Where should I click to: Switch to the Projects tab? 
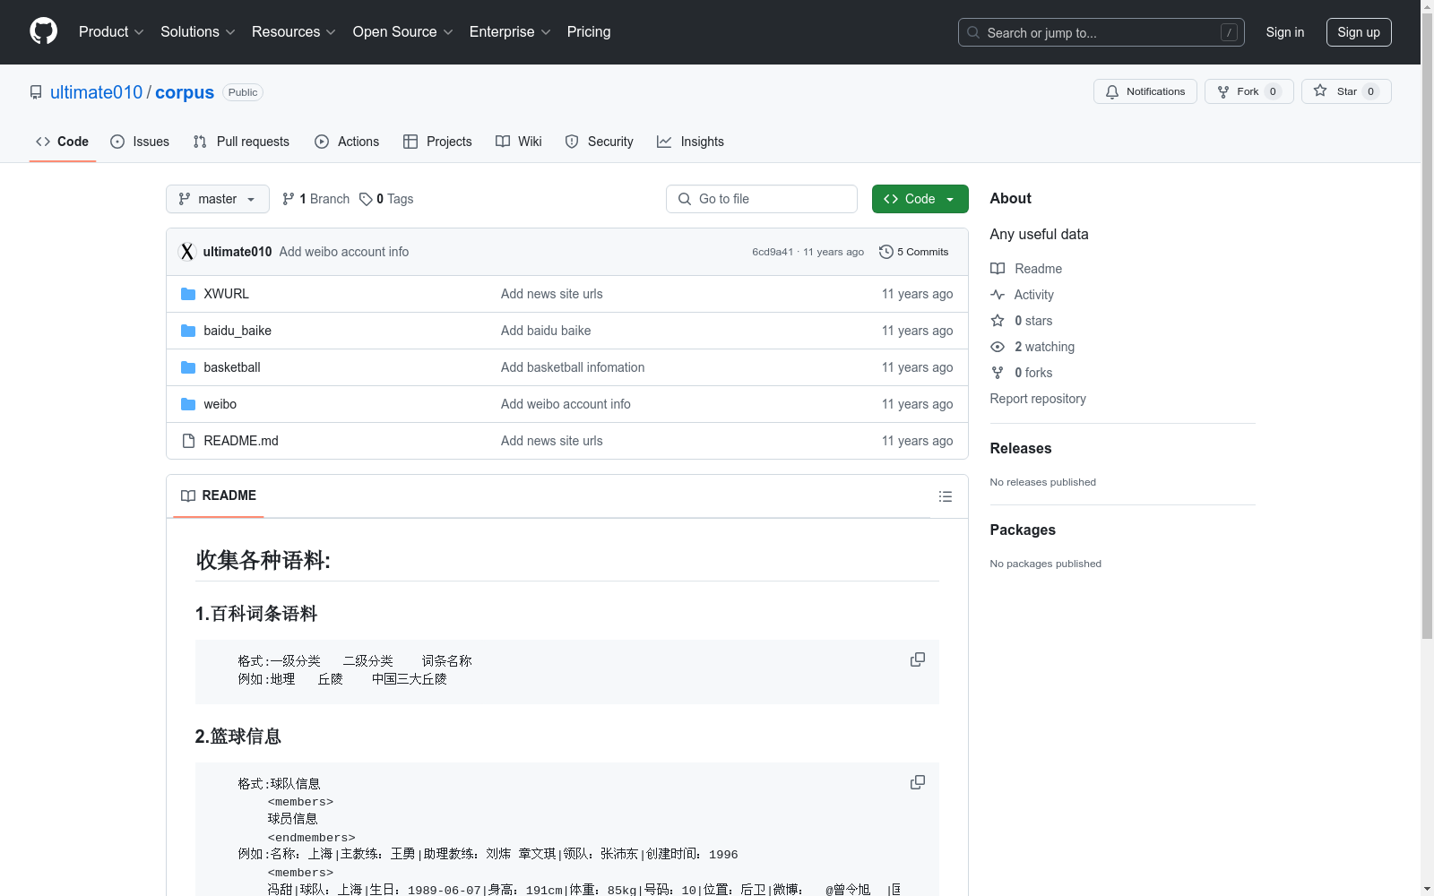click(437, 142)
